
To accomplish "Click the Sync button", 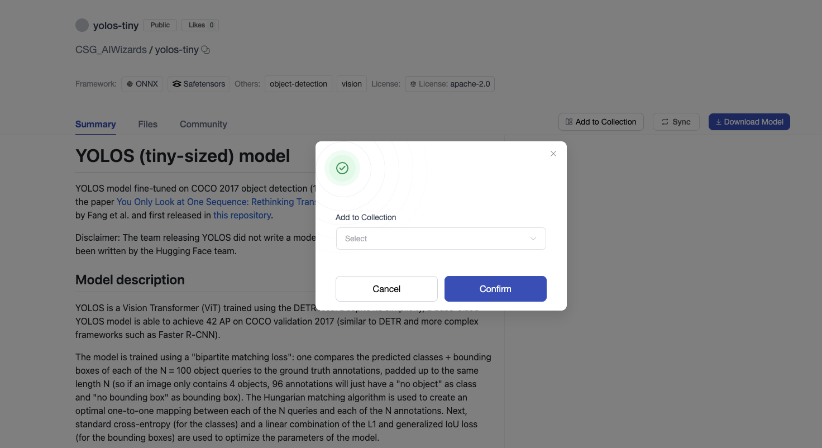I will pyautogui.click(x=676, y=122).
